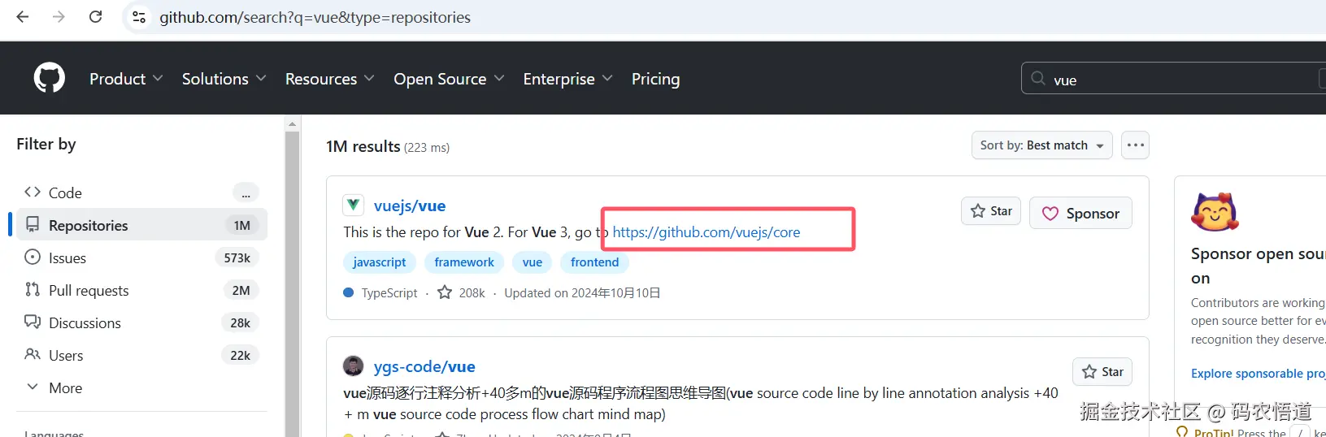Click the Code filter ellipsis counter

coord(246,193)
